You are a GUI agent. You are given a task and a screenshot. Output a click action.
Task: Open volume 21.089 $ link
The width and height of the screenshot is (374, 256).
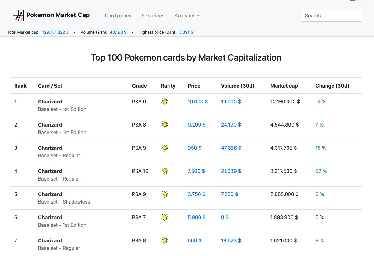231,171
